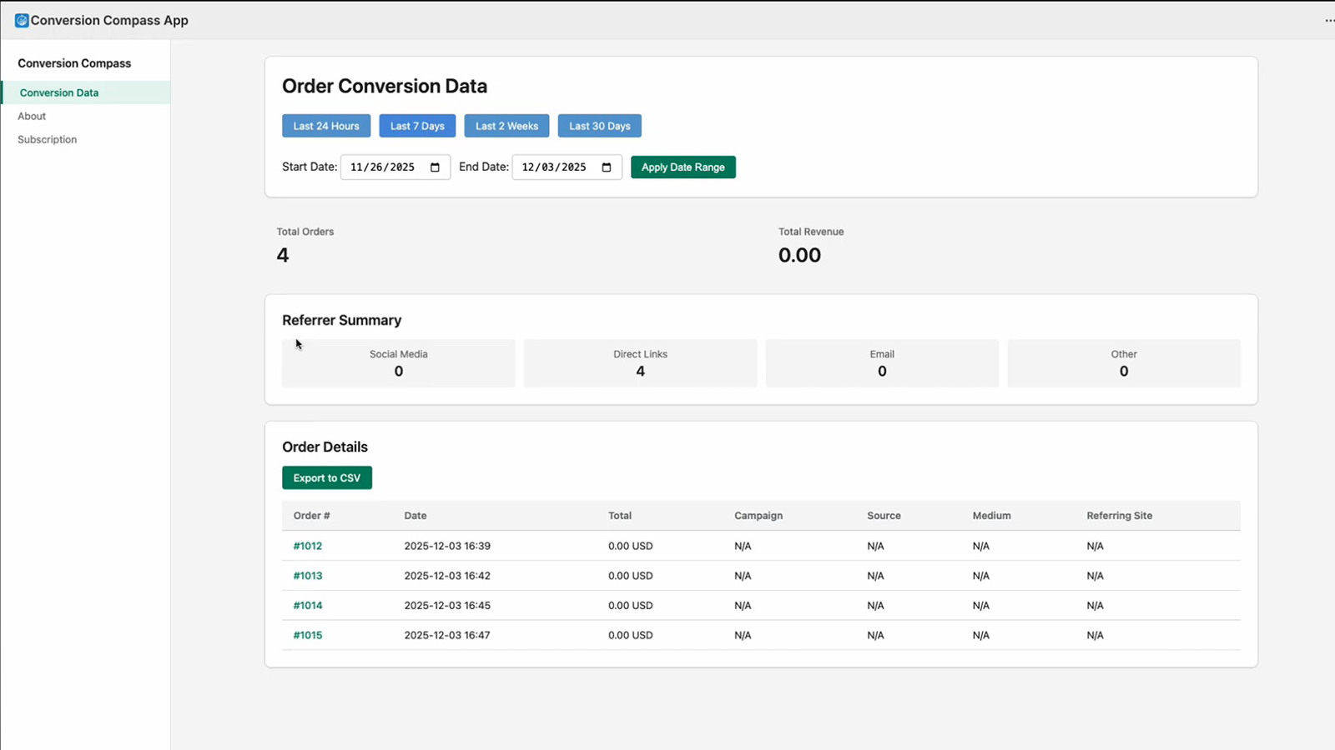Open the three-dot menu at top right
1335x750 pixels.
pos(1329,20)
